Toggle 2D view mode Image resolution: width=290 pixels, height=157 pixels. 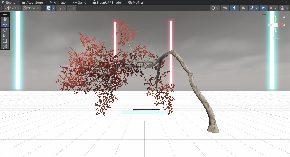pyautogui.click(x=225, y=8)
